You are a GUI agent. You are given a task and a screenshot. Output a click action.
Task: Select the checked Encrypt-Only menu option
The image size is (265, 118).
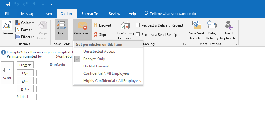tap(108, 59)
